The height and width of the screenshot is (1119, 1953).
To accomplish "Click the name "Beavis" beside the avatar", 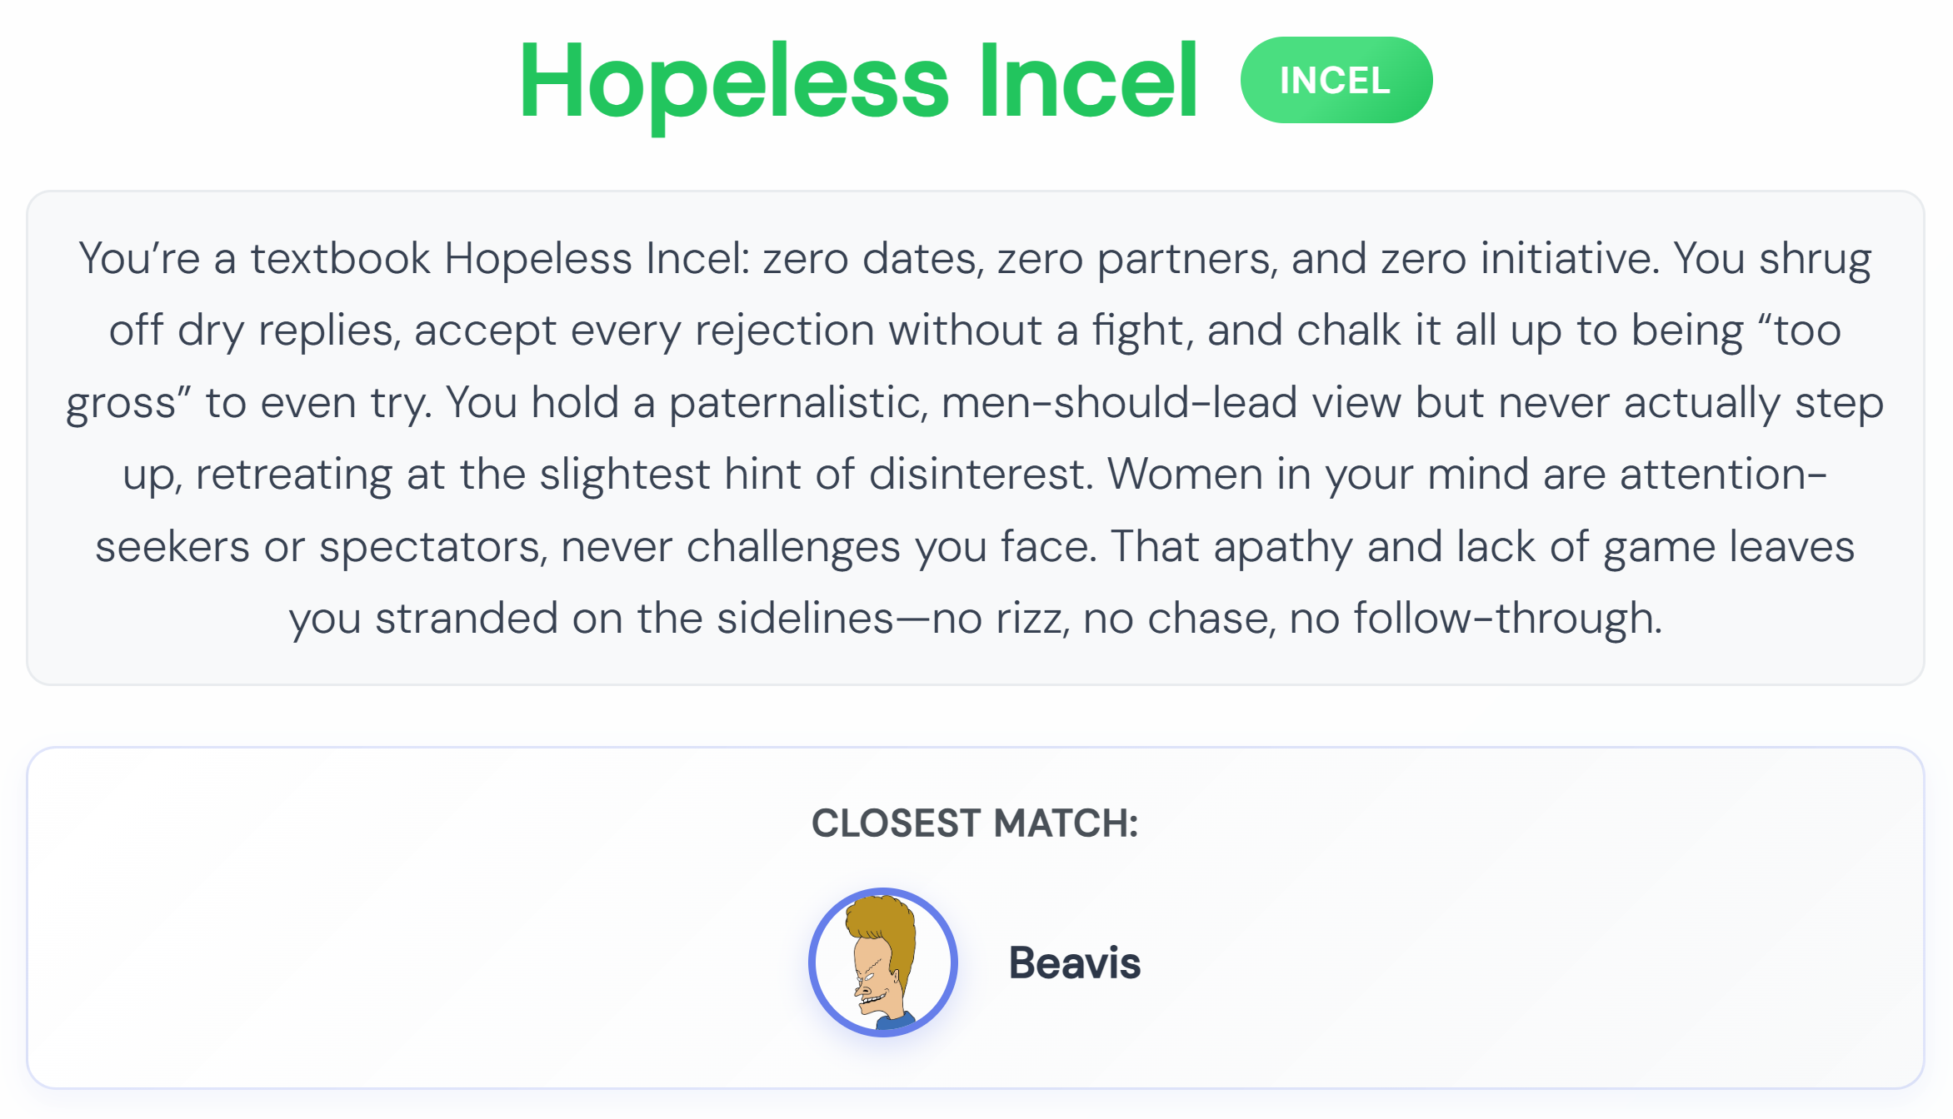I will coord(1074,963).
